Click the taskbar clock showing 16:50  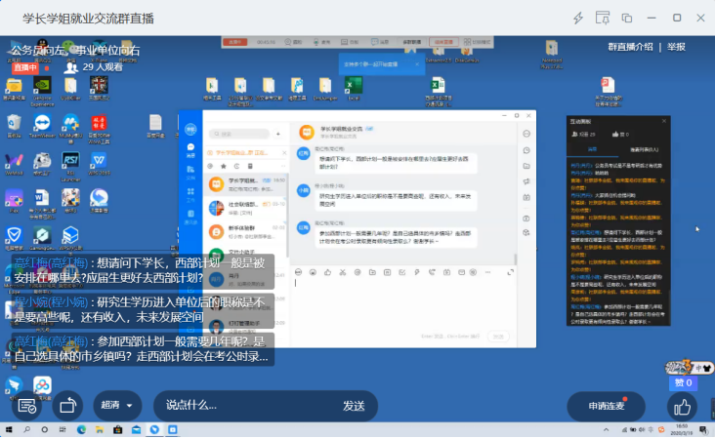[681, 429]
